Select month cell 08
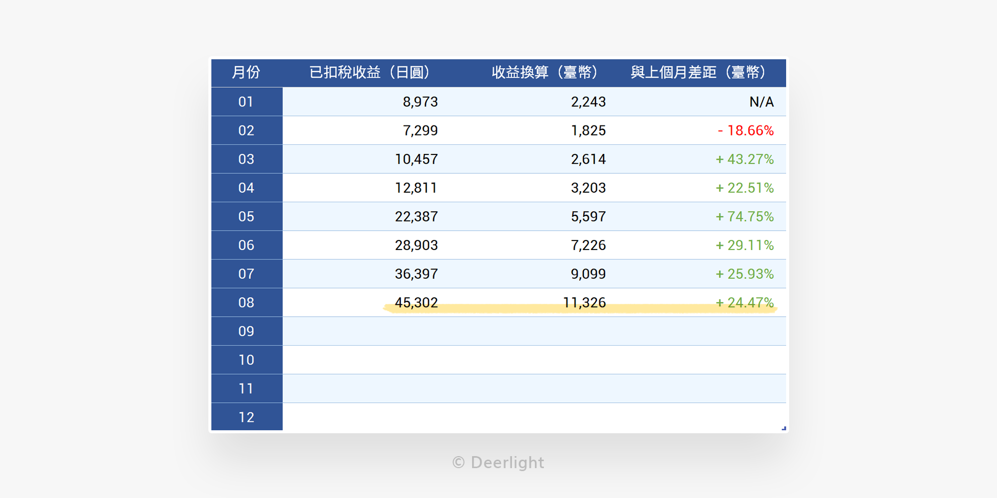This screenshot has width=997, height=498. point(247,302)
